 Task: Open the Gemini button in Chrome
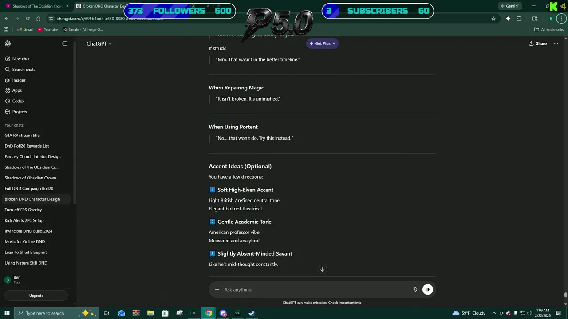click(x=509, y=6)
